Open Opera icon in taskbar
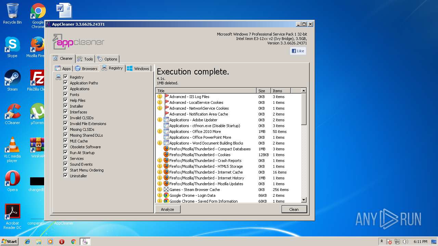This screenshot has width=438, height=246. tap(62, 242)
